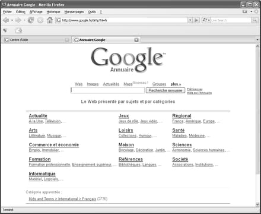261x214 pixels.
Task: Open the ? help menu
Action: [x=101, y=12]
